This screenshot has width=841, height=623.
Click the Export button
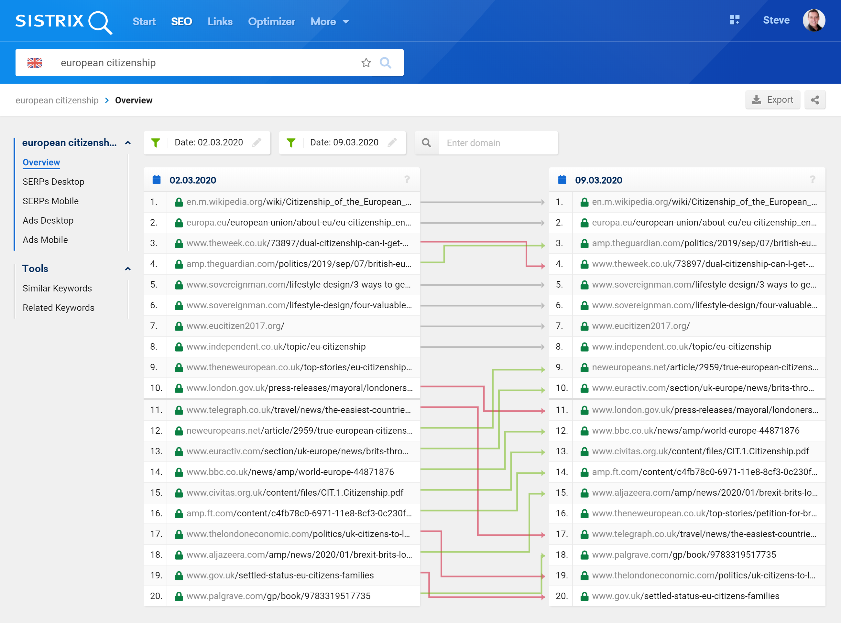772,100
